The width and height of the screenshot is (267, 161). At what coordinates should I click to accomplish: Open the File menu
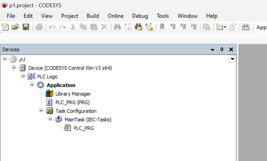tap(11, 16)
